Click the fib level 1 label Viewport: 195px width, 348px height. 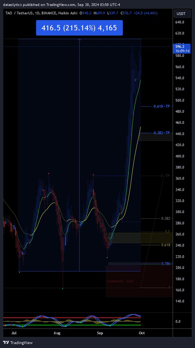coord(169,288)
